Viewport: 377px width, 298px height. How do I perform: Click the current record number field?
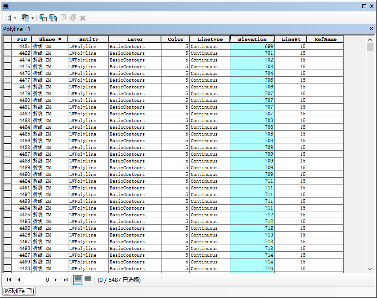click(37, 280)
